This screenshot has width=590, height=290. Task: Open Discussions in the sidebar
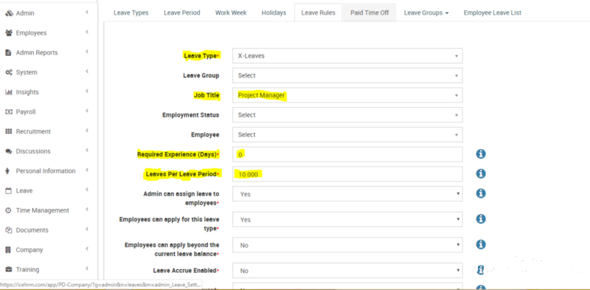click(x=33, y=151)
